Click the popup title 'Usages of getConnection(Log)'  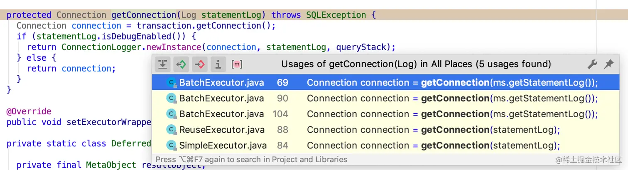click(416, 64)
